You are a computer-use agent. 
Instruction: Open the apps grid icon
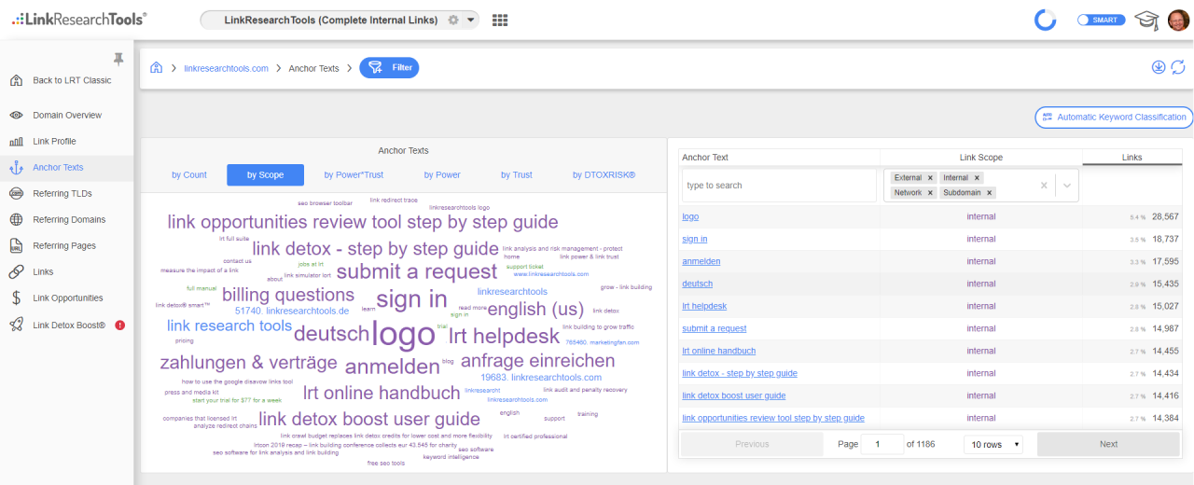pyautogui.click(x=500, y=20)
